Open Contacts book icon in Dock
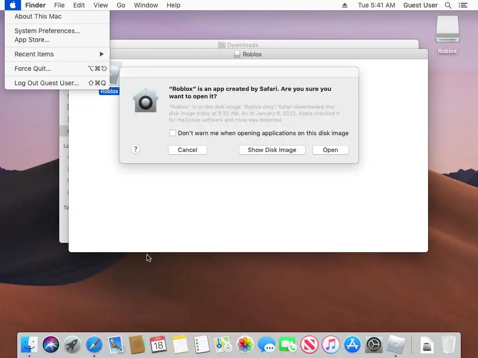 pos(137,344)
